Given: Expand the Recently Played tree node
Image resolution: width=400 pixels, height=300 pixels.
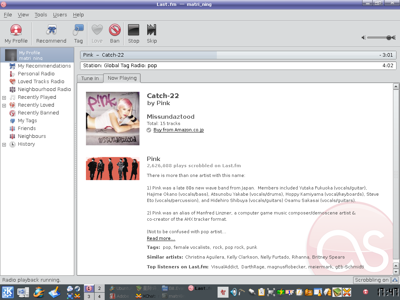Looking at the screenshot, I should pyautogui.click(x=4, y=98).
